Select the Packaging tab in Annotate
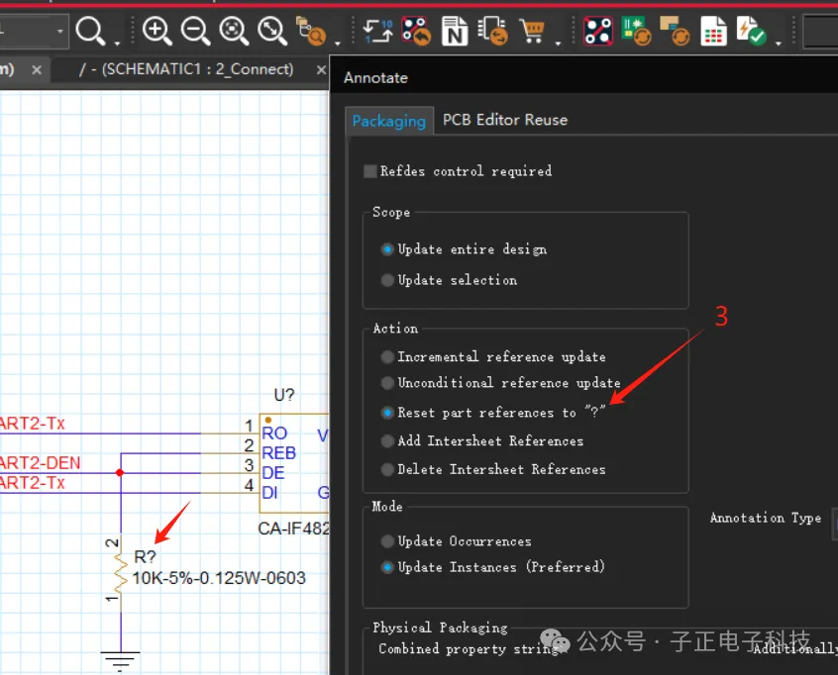The image size is (838, 675). click(x=389, y=121)
